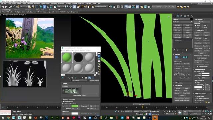Toggle the 3D Snaps icon
Image resolution: width=213 pixels, height=120 pixels.
[78, 7]
